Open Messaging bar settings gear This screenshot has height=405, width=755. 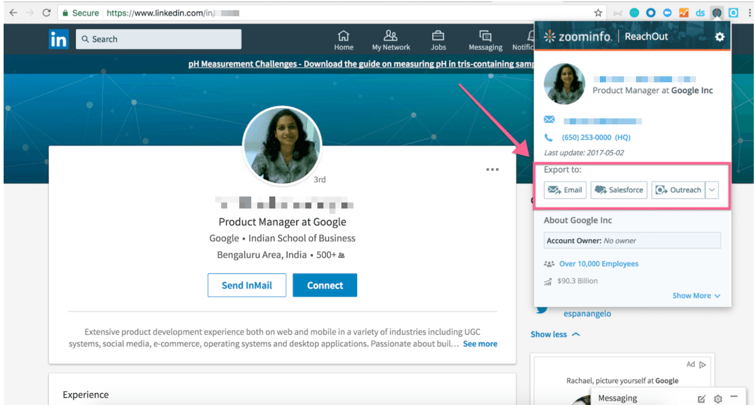(x=718, y=398)
